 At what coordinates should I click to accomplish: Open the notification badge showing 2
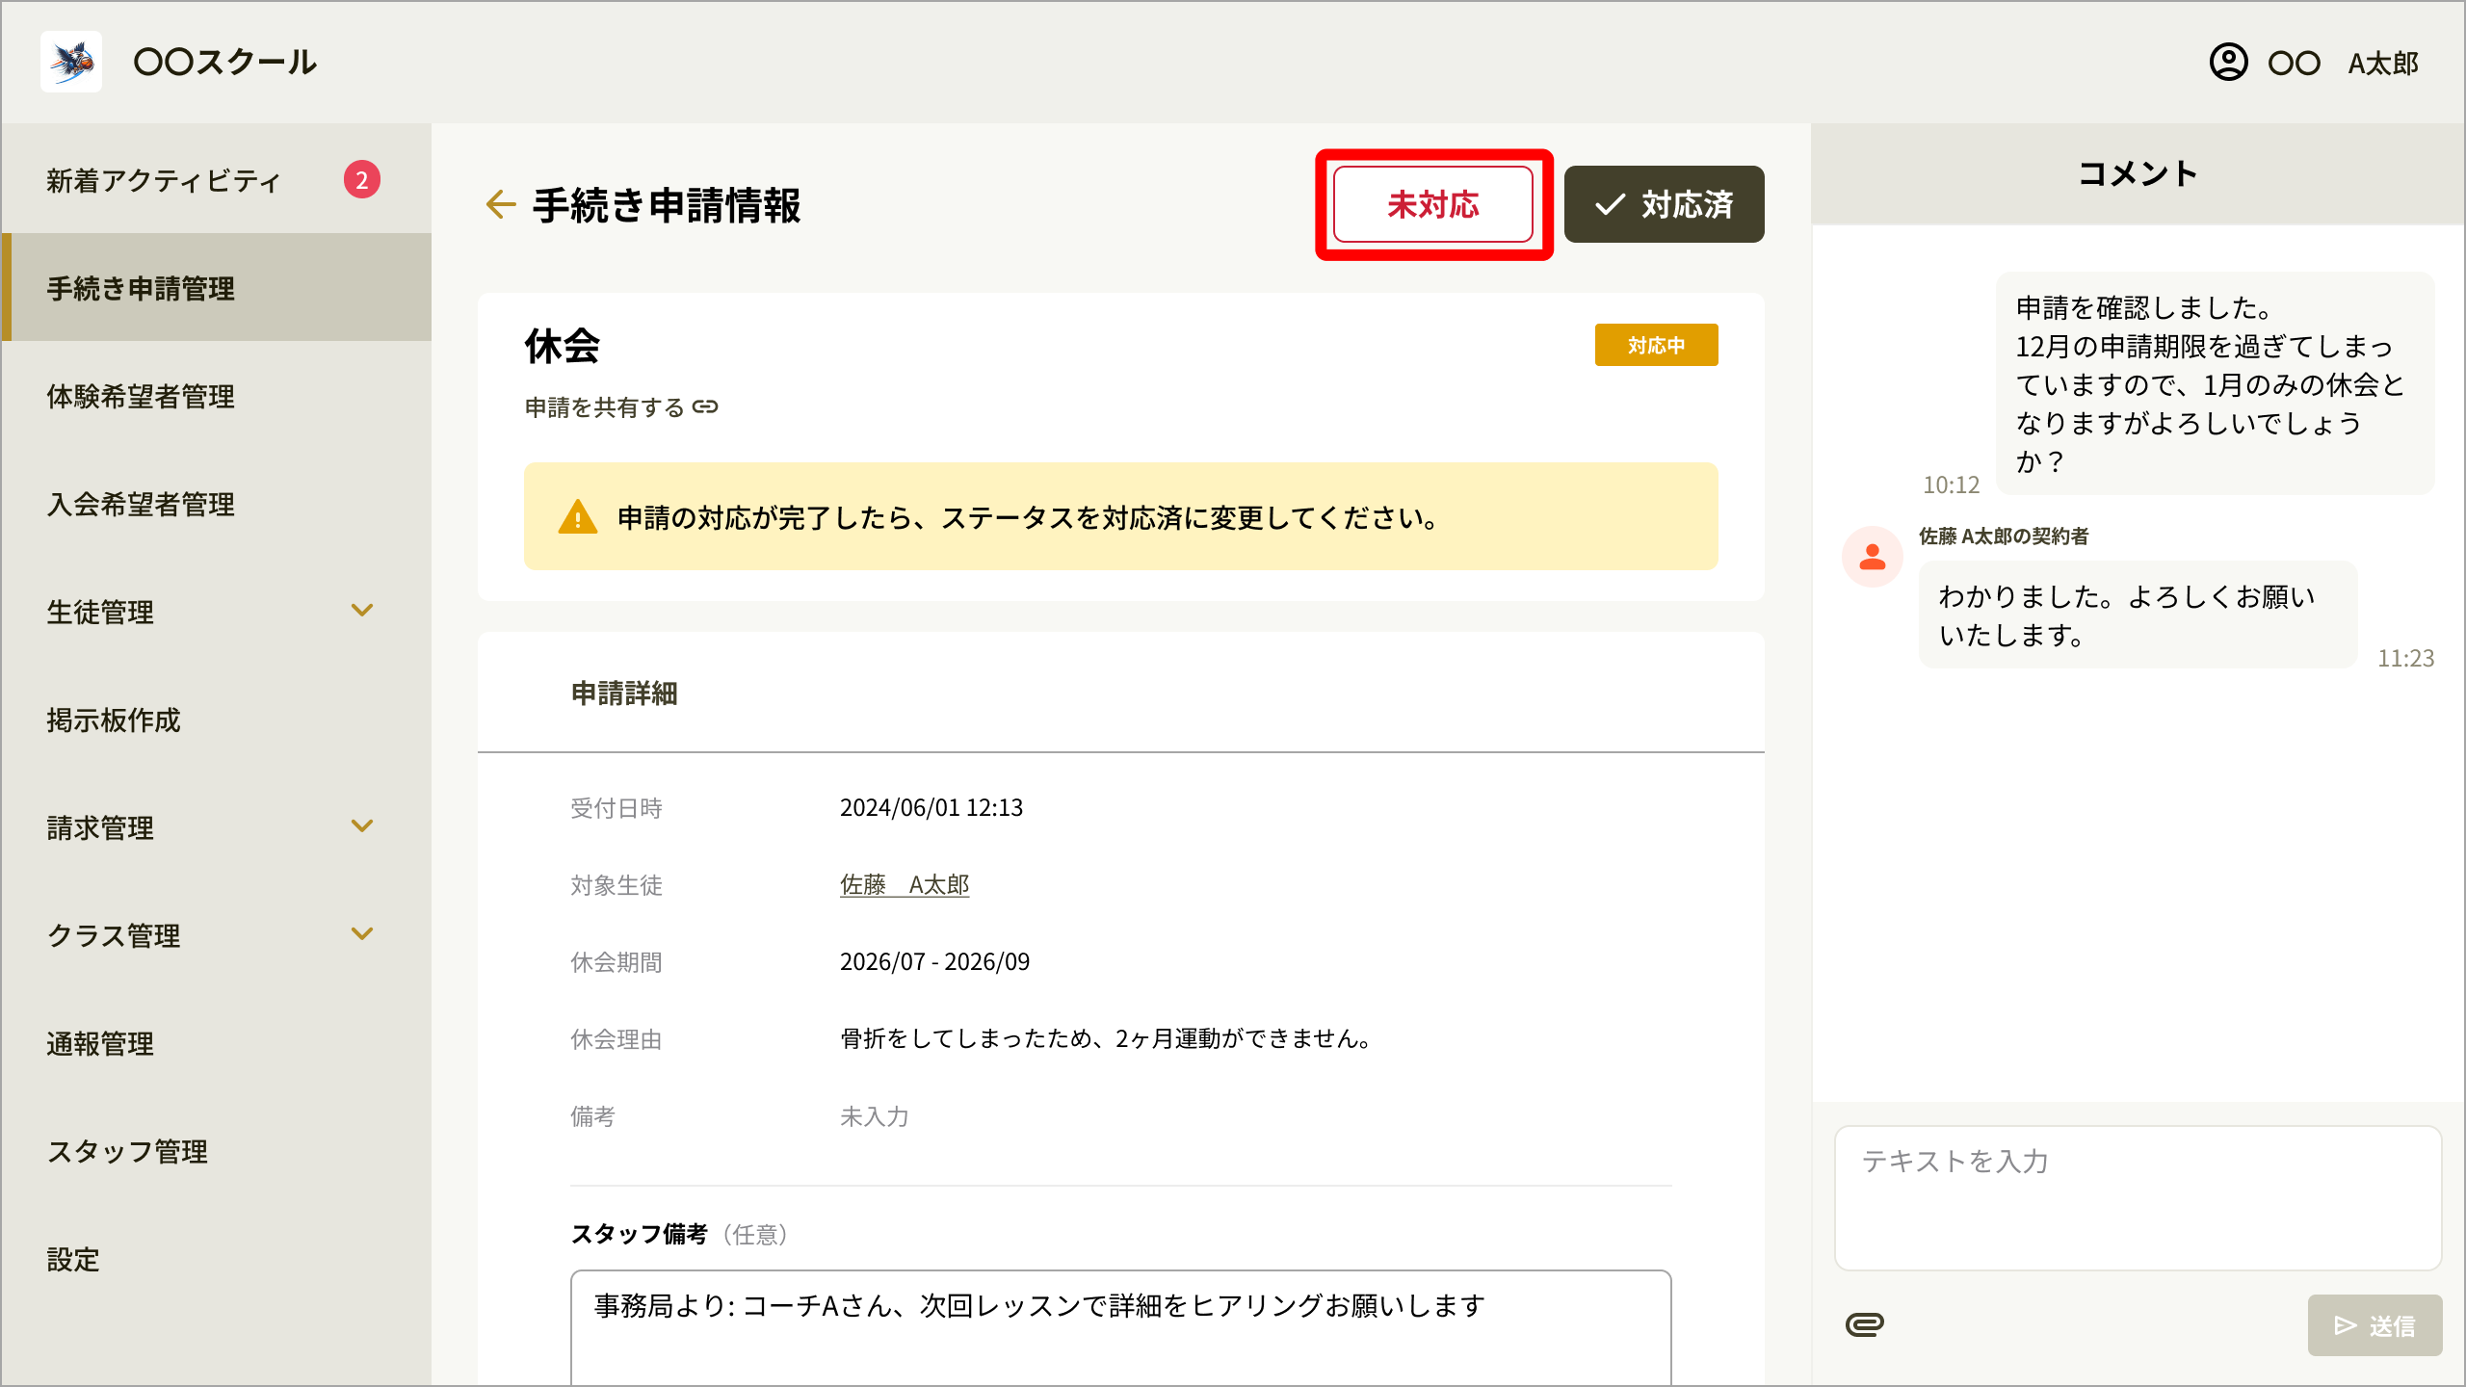pyautogui.click(x=362, y=180)
